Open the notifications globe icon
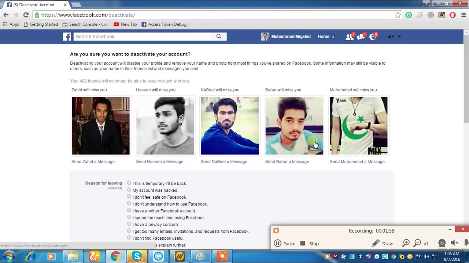469x263 pixels. coord(373,37)
